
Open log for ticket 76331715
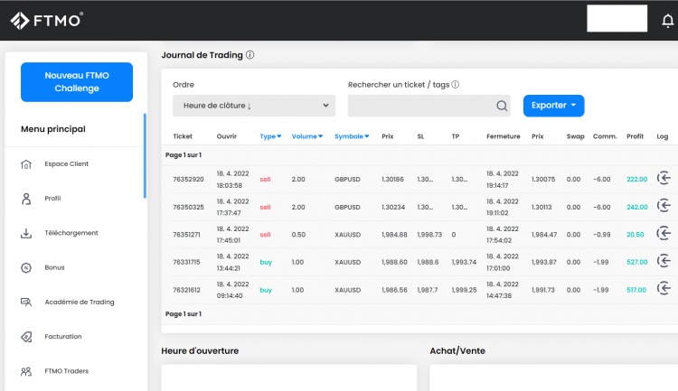coord(664,262)
